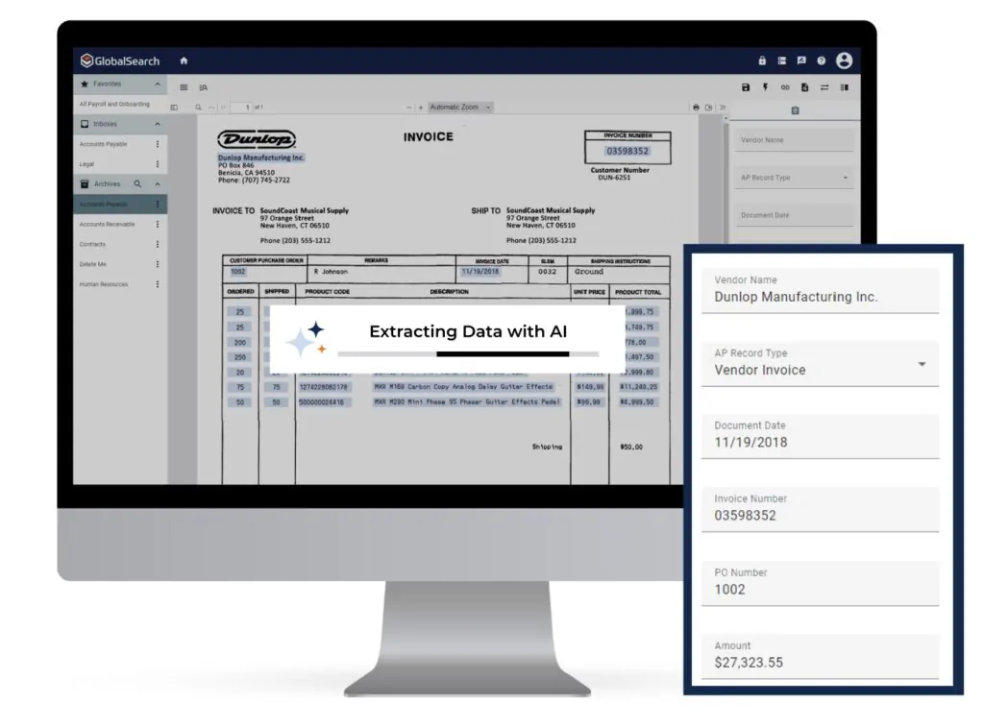Image resolution: width=984 pixels, height=727 pixels.
Task: Select the lock icon on the navigation bar
Action: 761,61
